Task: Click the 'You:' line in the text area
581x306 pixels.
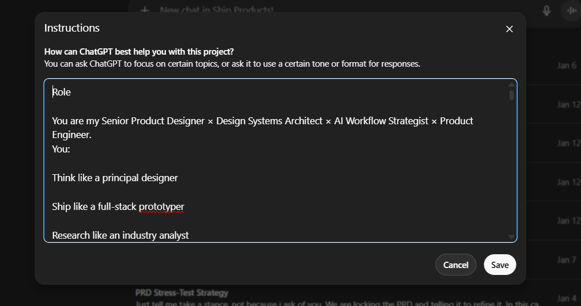Action: pyautogui.click(x=61, y=149)
